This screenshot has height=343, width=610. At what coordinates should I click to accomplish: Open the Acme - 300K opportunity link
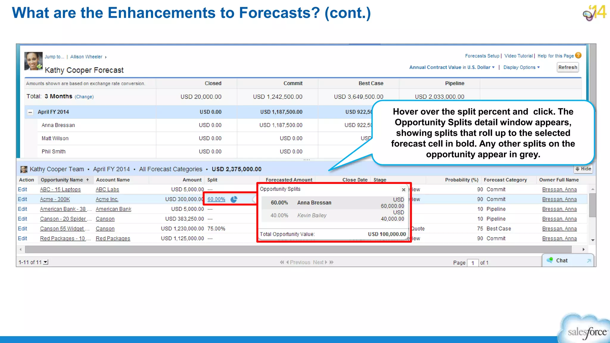[x=55, y=199]
